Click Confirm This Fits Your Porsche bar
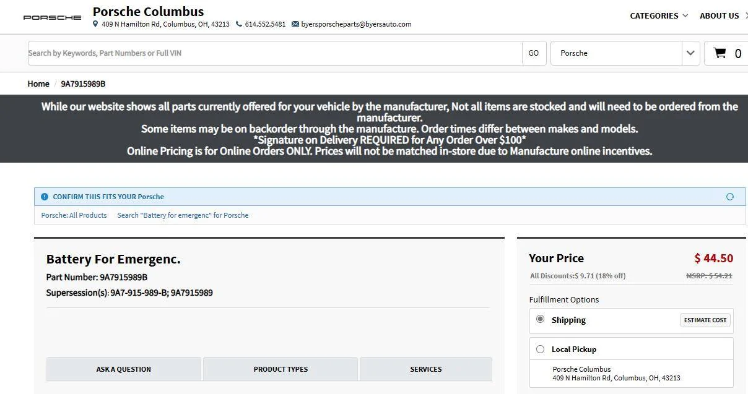 (390, 197)
